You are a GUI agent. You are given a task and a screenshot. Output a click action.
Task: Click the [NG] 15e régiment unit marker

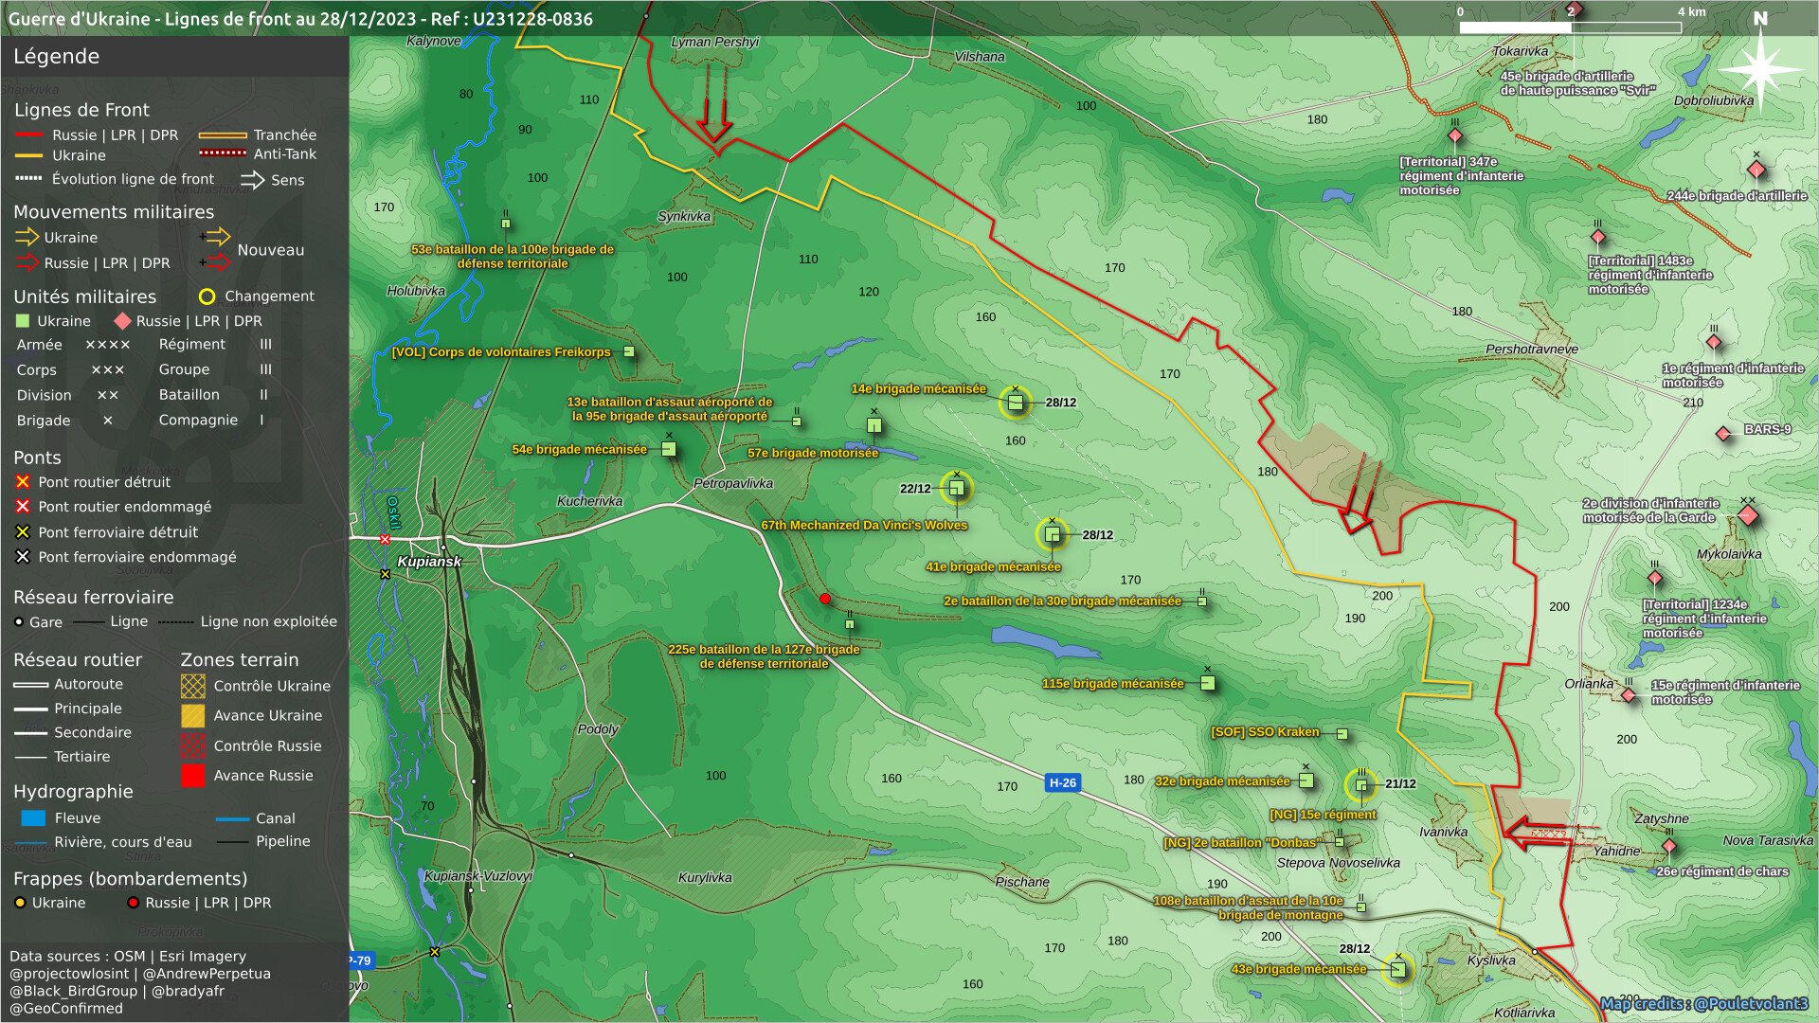coord(1361,784)
